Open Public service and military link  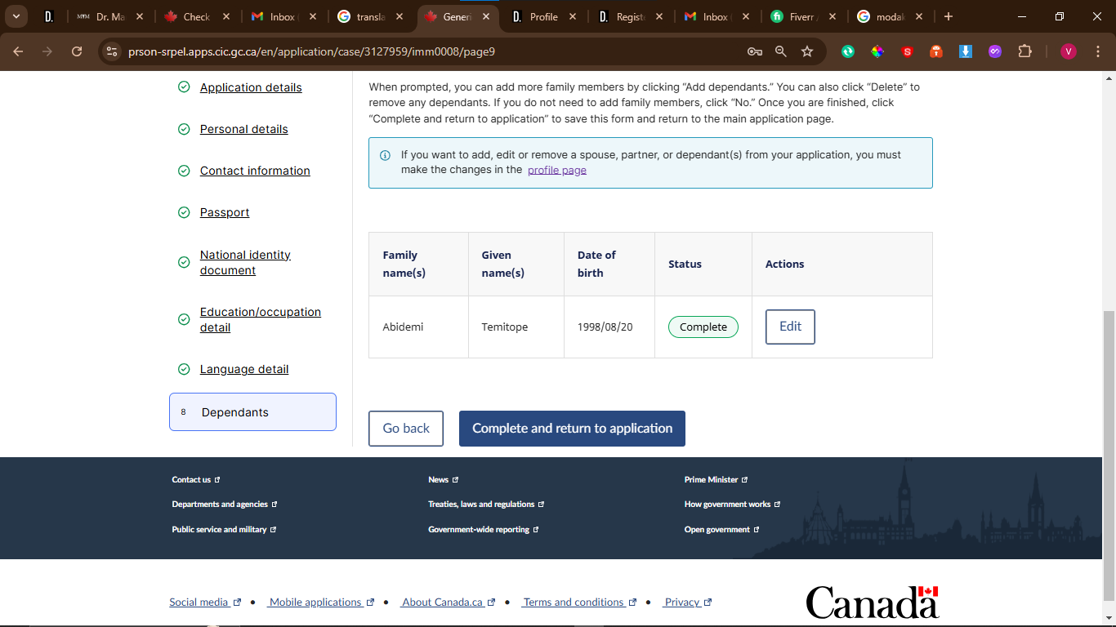pos(224,530)
